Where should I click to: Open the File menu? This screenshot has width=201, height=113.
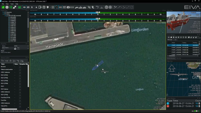[x=3, y=4]
